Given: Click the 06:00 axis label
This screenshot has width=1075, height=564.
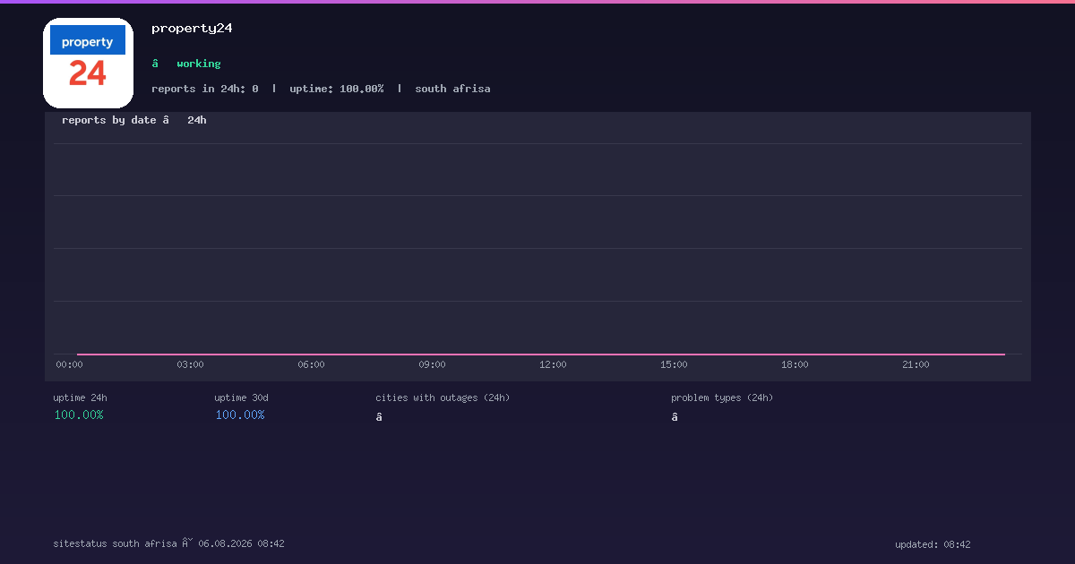Looking at the screenshot, I should (x=311, y=365).
